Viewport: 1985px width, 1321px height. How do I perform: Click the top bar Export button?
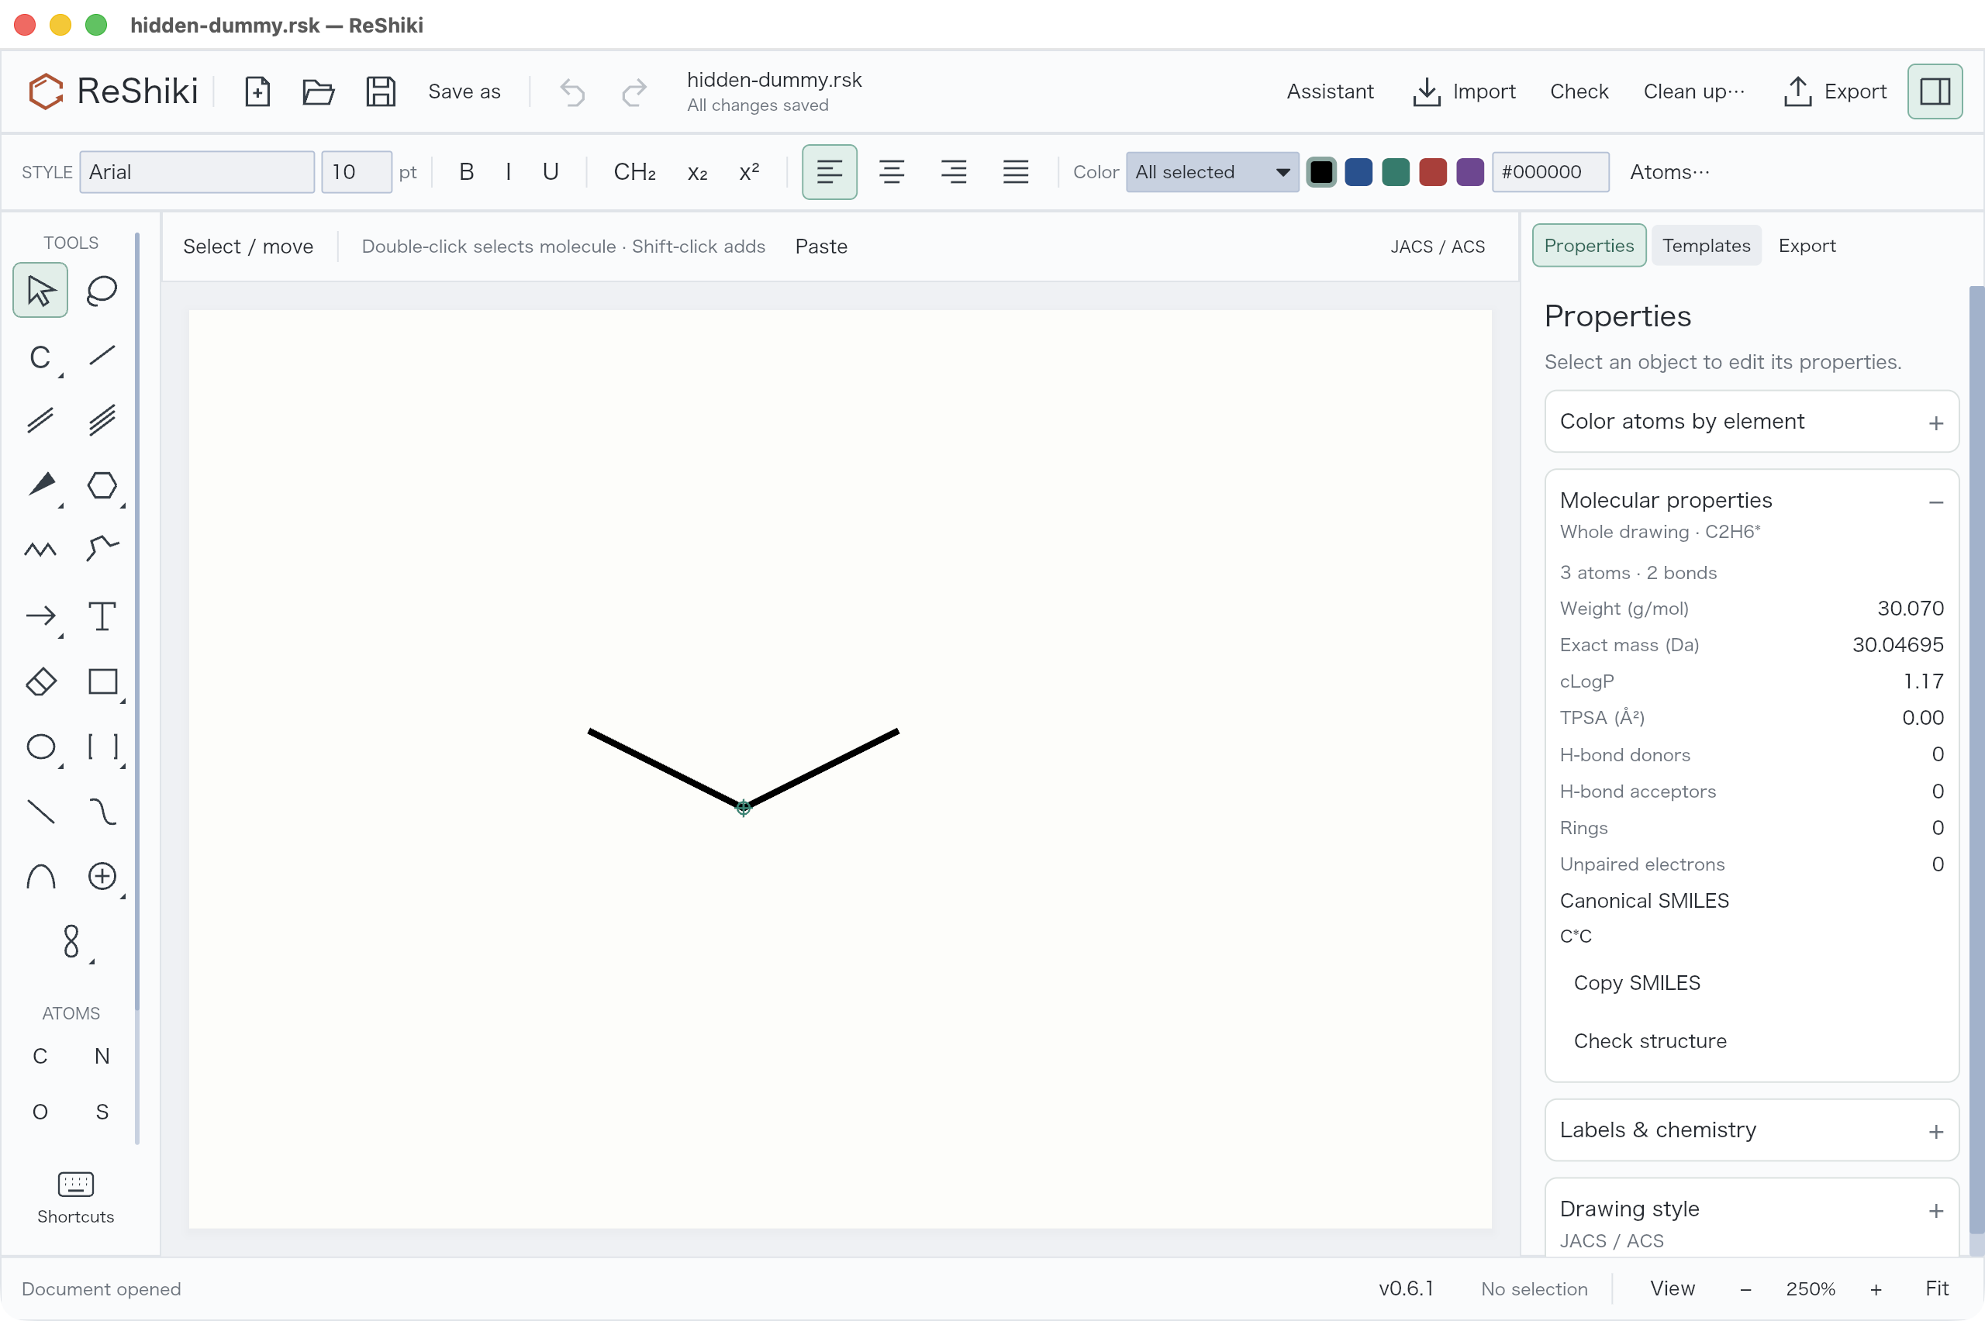1835,91
